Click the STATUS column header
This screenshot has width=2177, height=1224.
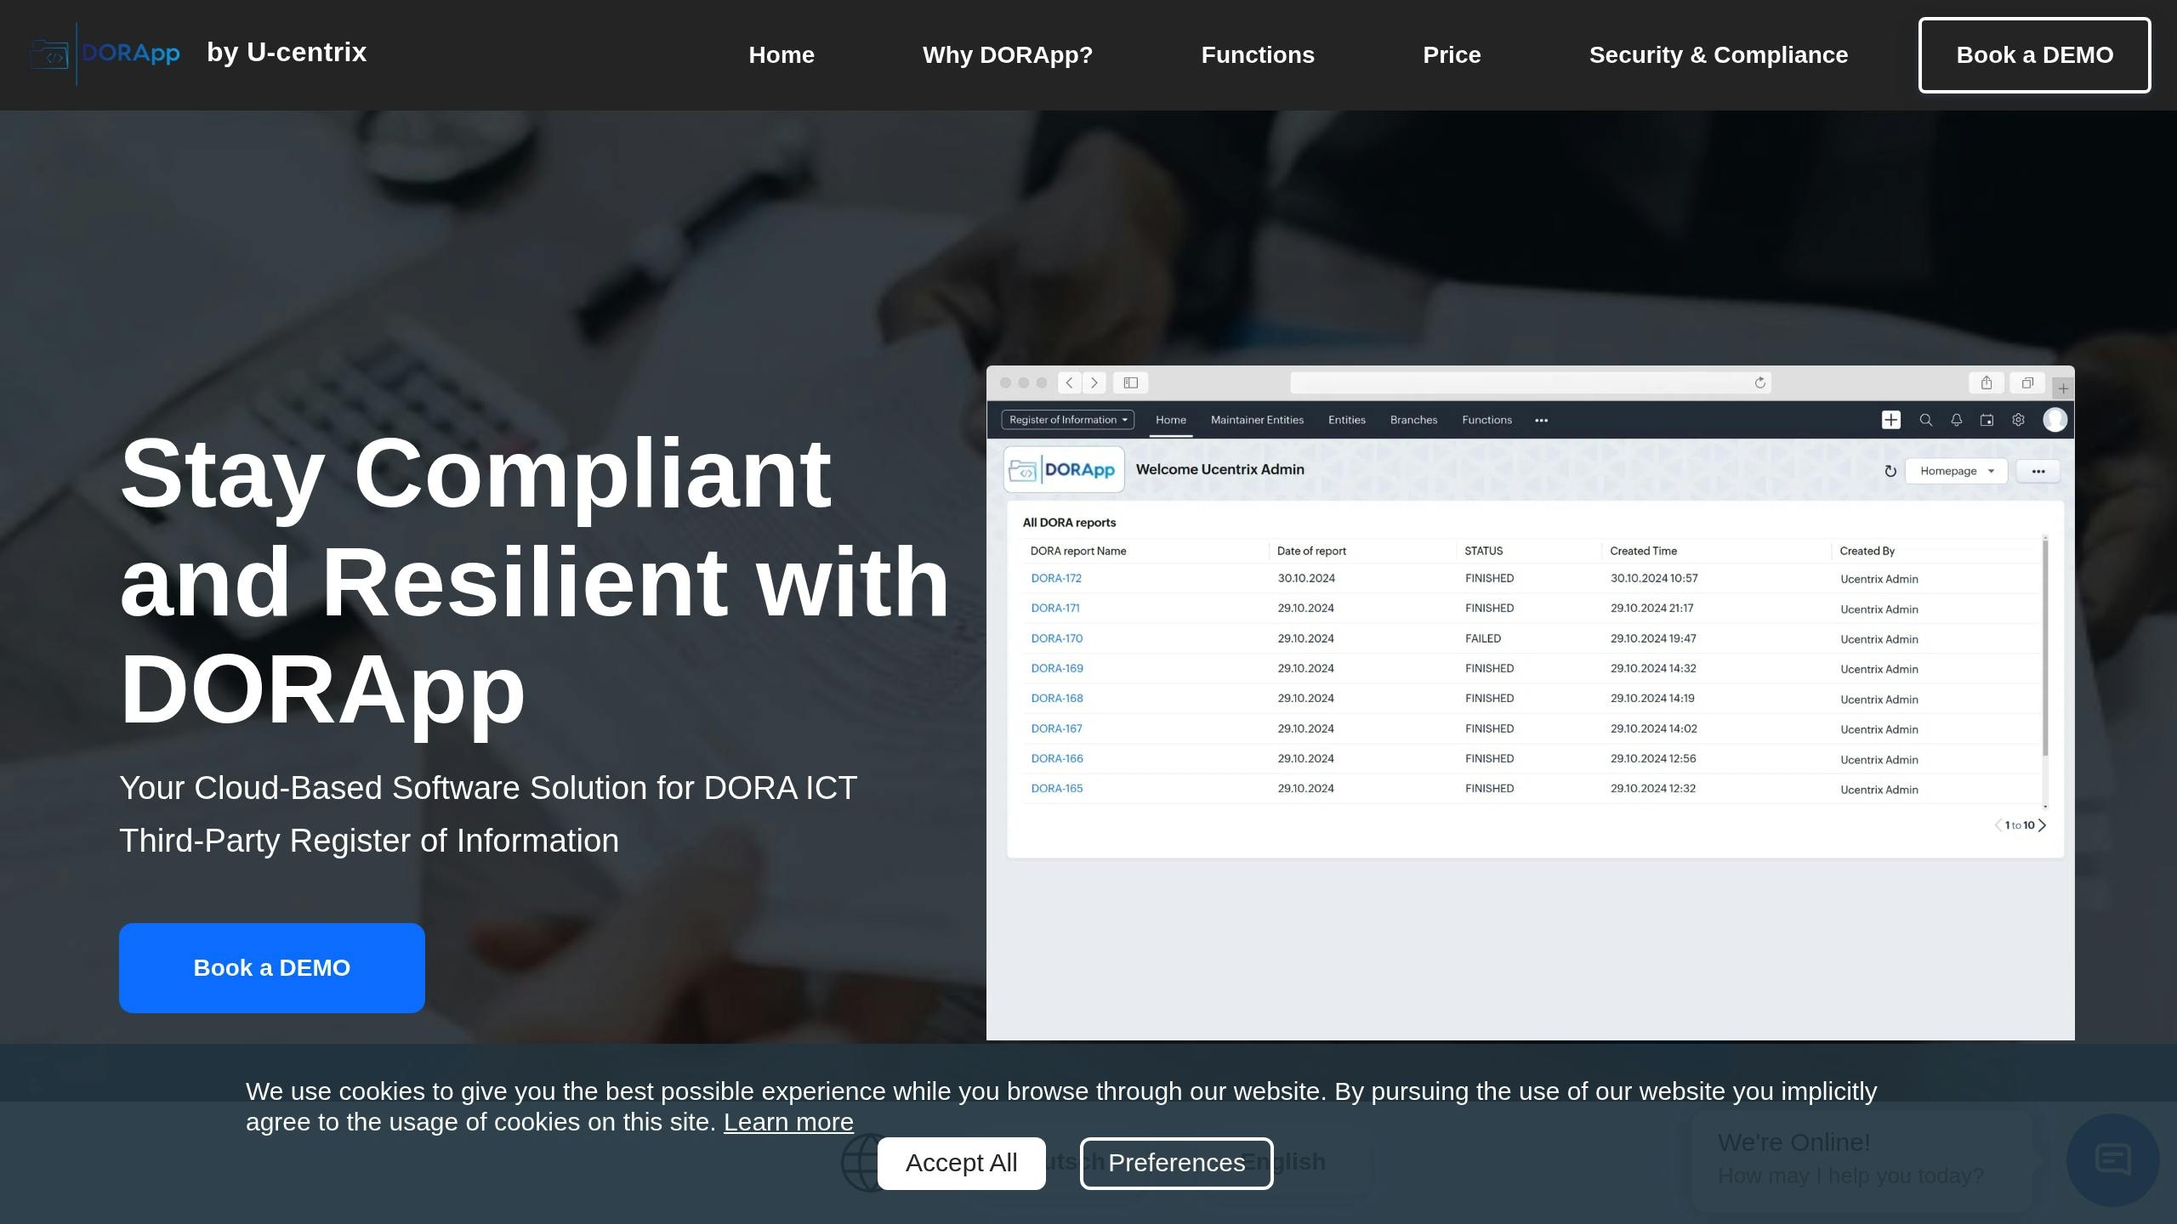click(1484, 551)
